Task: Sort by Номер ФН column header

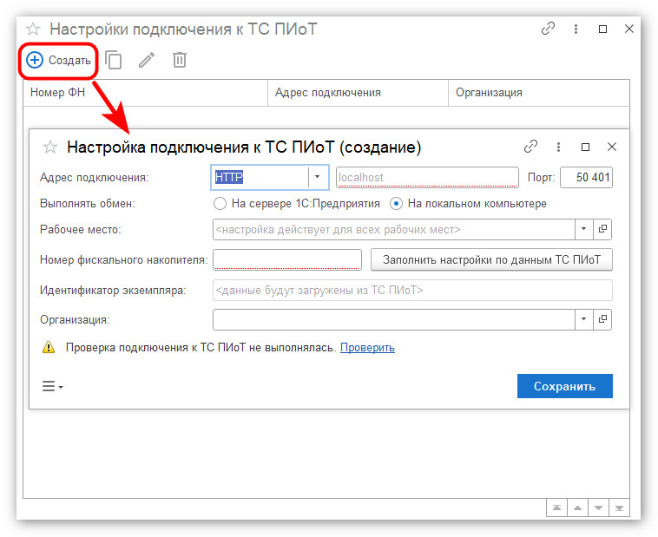Action: click(x=145, y=93)
